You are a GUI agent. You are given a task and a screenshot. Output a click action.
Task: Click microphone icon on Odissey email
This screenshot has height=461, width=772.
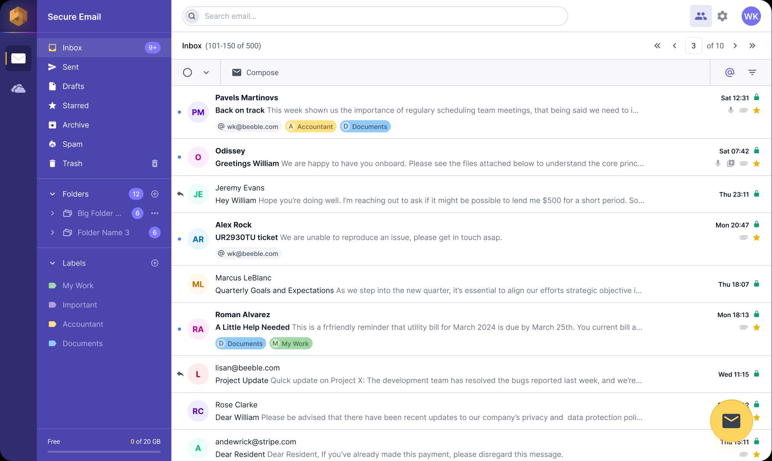pos(718,163)
